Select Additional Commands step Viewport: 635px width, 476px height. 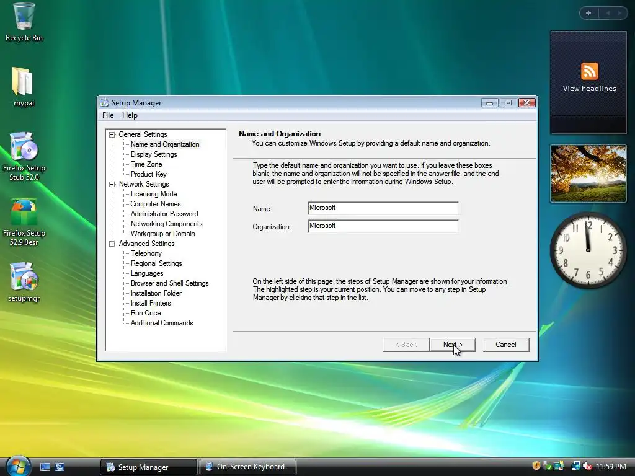click(162, 323)
